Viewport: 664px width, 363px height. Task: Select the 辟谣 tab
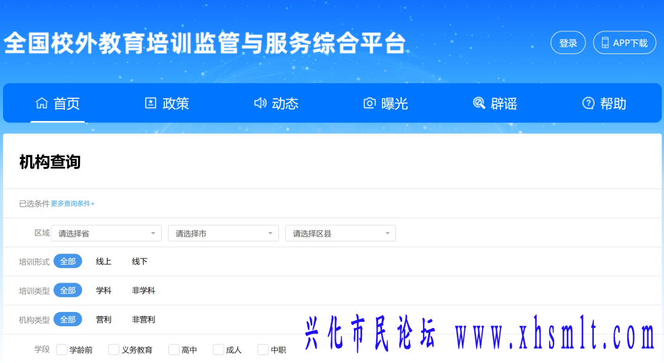(x=494, y=103)
